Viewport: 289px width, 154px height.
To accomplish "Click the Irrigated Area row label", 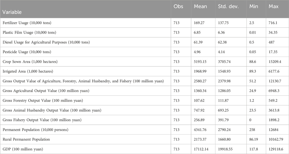I will click(28, 71).
